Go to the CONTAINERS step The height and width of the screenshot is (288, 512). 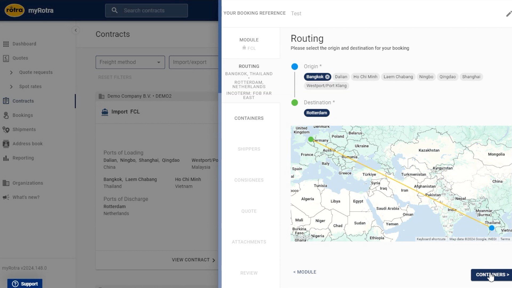[249, 118]
